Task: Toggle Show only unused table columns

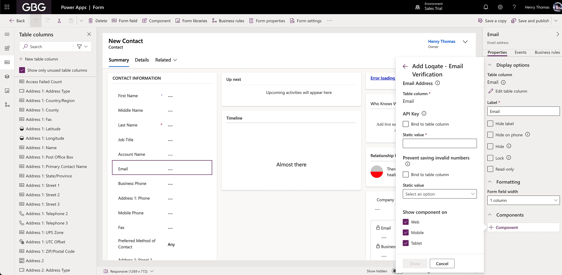Action: point(22,70)
